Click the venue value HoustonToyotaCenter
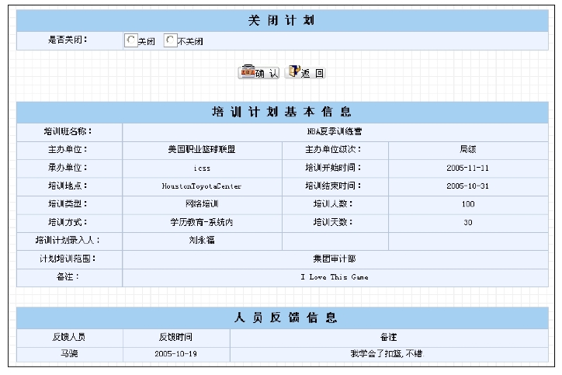The image size is (562, 375). tap(201, 186)
